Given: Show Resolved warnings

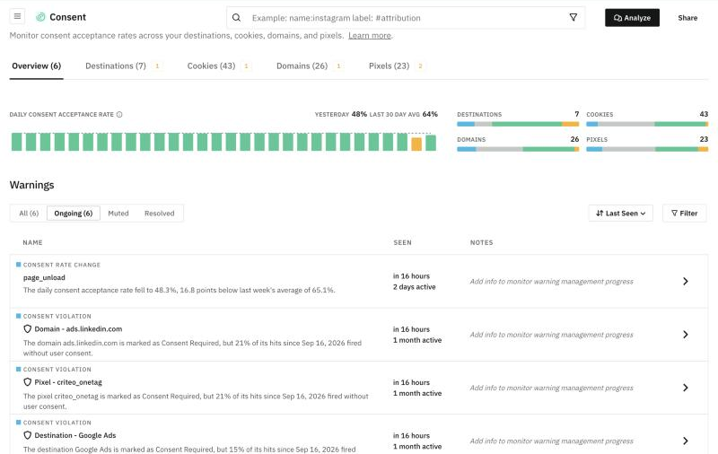Looking at the screenshot, I should click(160, 214).
